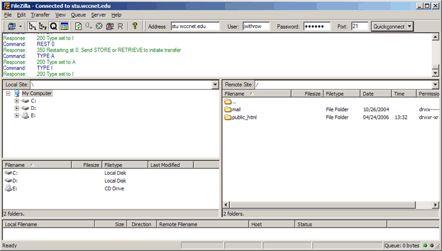442x251 pixels.
Task: Click the Disconnect from server icon
Action: [110, 26]
